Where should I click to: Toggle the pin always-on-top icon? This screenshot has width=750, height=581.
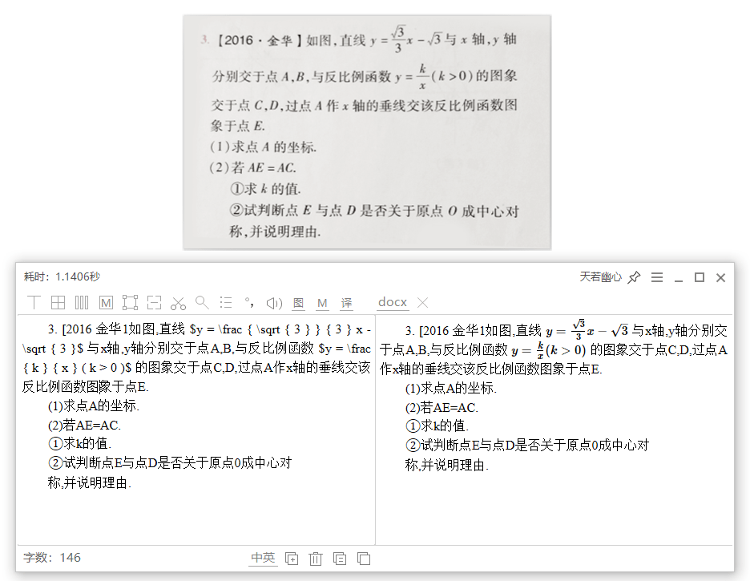(x=635, y=276)
